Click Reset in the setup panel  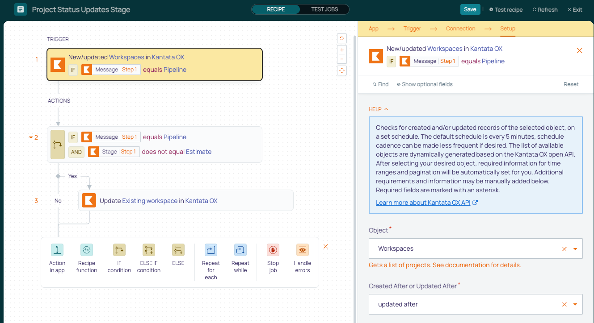(x=571, y=84)
